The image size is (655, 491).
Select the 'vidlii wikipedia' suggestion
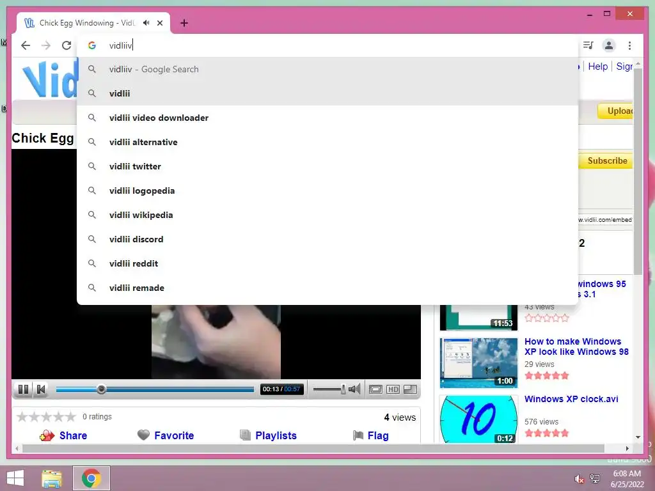327,215
